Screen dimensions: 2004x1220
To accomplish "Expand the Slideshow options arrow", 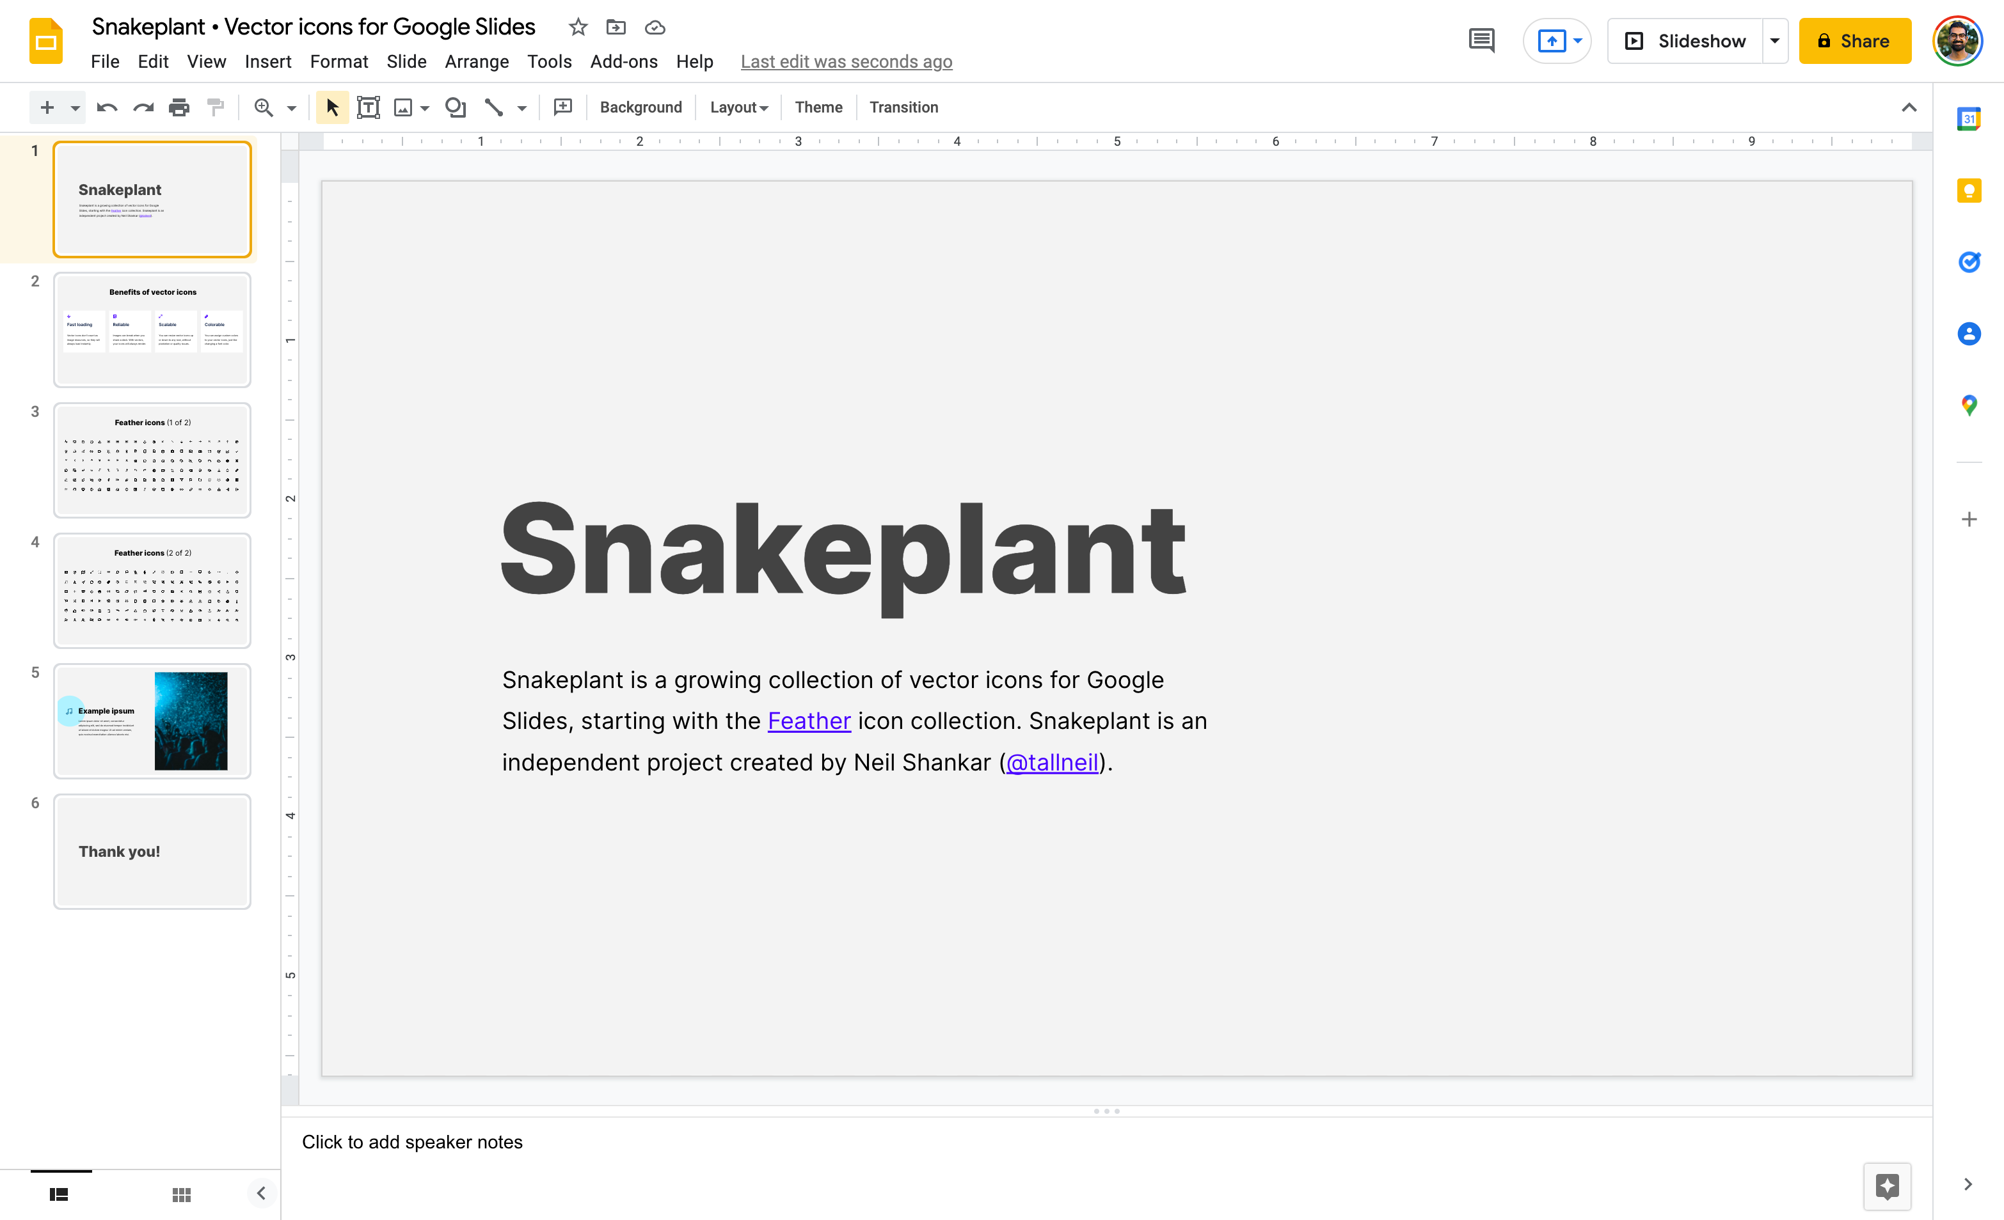I will coord(1774,41).
